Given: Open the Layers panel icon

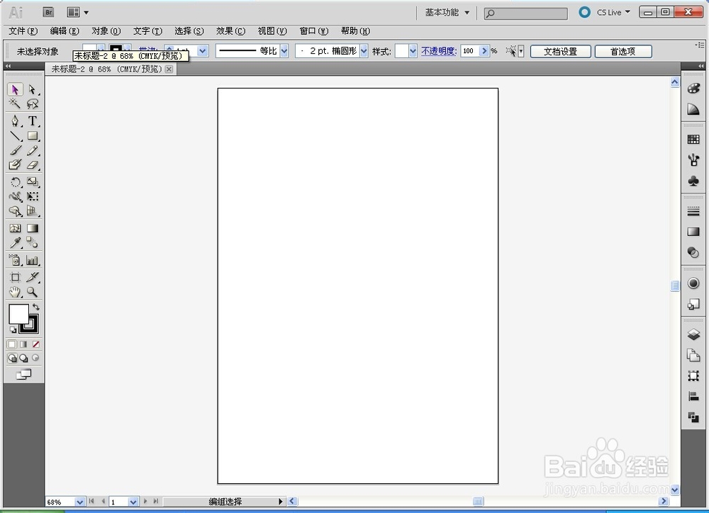Looking at the screenshot, I should click(x=693, y=334).
